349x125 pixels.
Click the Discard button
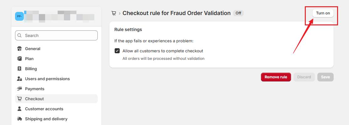[304, 77]
